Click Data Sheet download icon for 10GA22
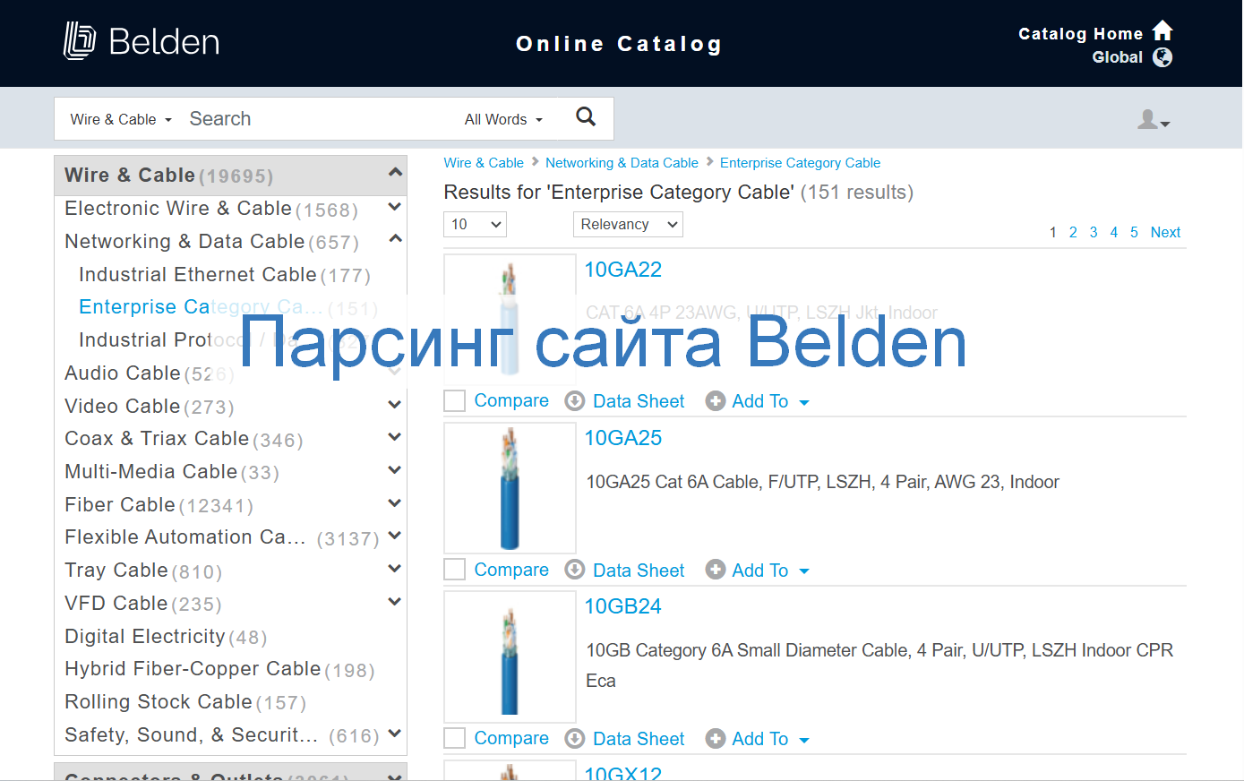The image size is (1244, 781). [575, 401]
